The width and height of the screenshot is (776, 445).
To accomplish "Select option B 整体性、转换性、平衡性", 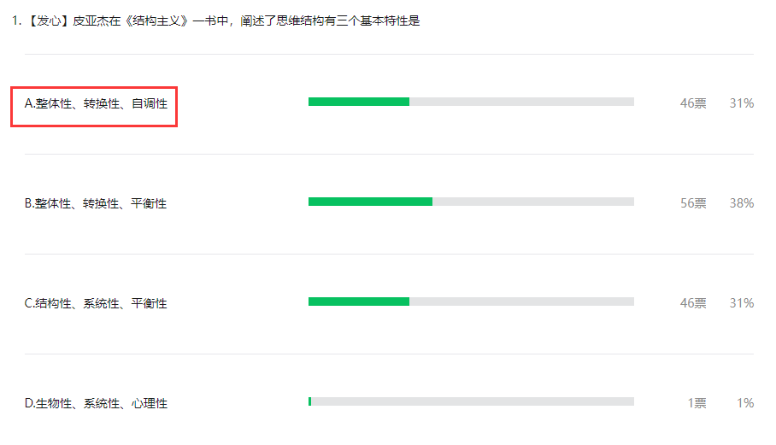I will [96, 203].
